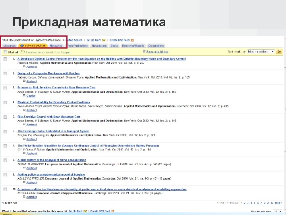Check the Mark all checkbox
286x215 pixels.
pos(6,52)
